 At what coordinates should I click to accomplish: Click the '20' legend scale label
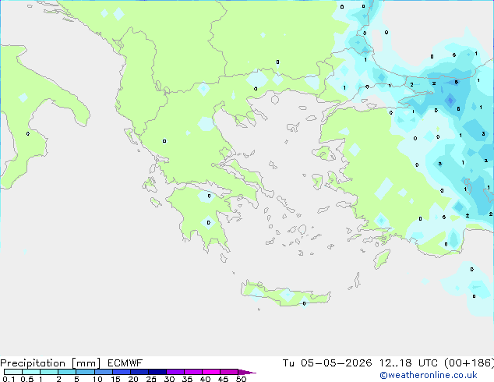133,379
